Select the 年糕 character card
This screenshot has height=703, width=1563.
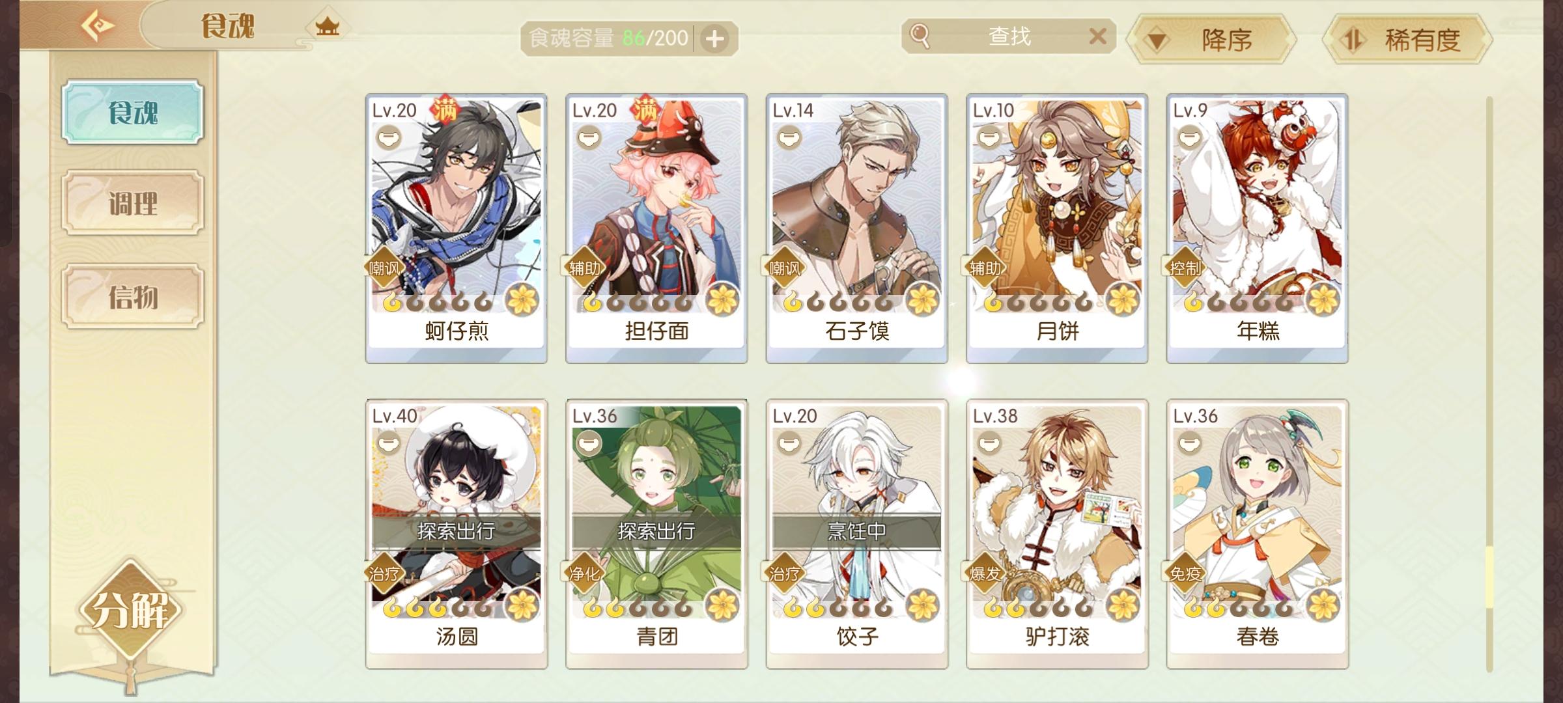(1257, 228)
